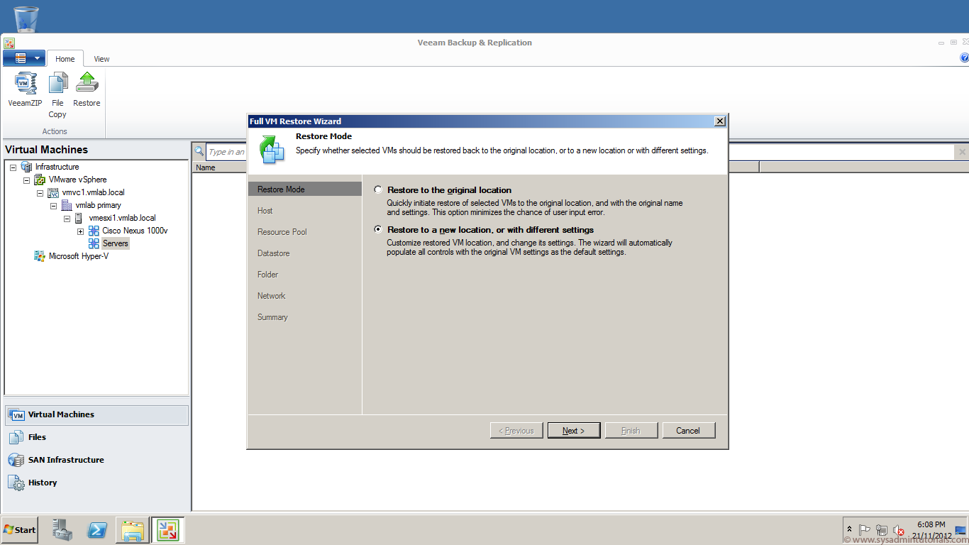Viewport: 969px width, 545px height.
Task: Go to the Datastore wizard step
Action: (x=274, y=253)
